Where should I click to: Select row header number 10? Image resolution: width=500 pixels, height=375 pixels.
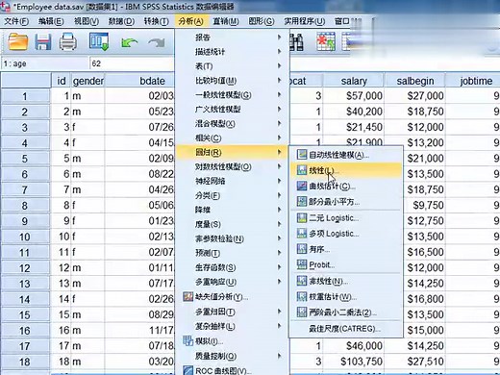click(25, 237)
